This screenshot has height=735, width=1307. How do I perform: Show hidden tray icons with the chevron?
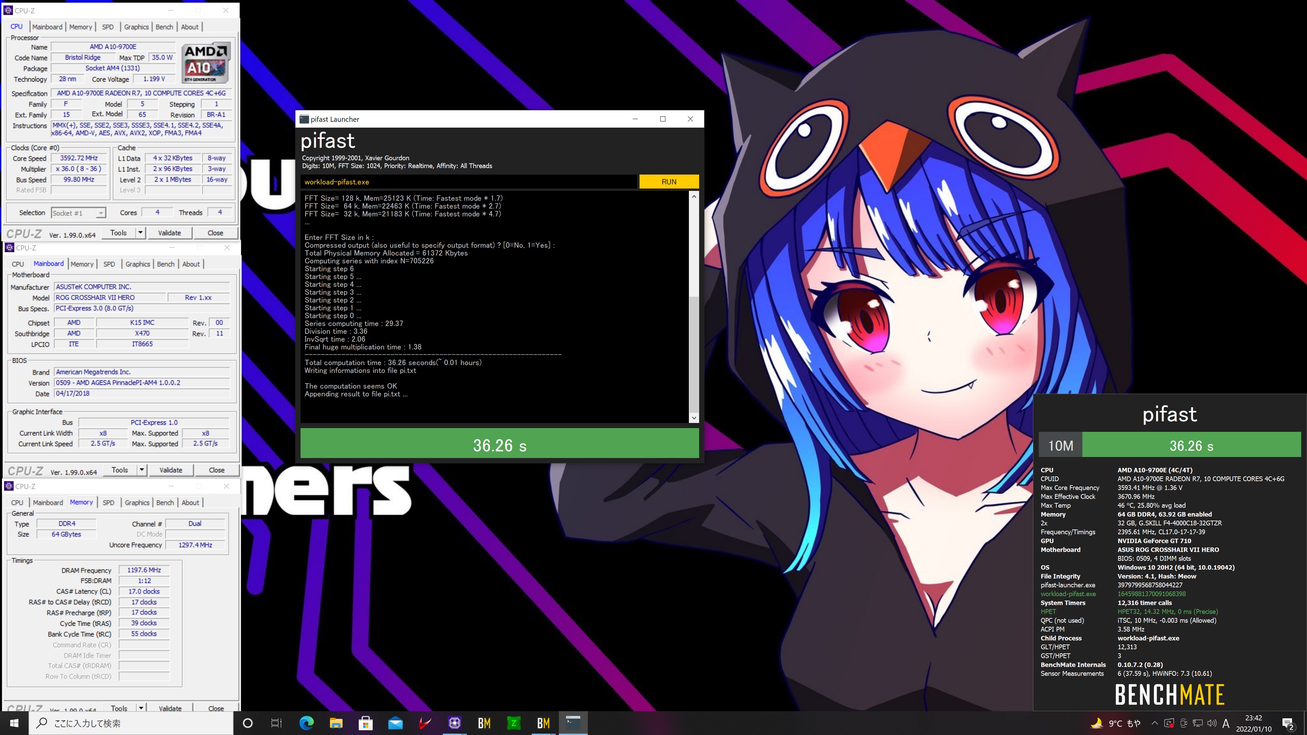pyautogui.click(x=1155, y=723)
